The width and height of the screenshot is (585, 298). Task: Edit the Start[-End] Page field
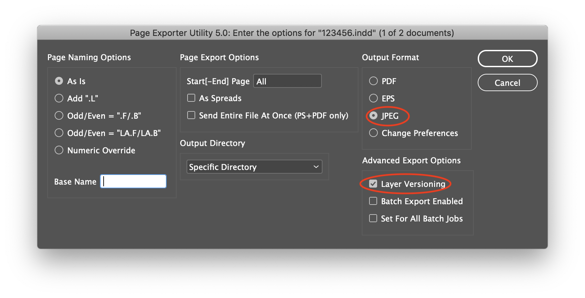pyautogui.click(x=287, y=81)
